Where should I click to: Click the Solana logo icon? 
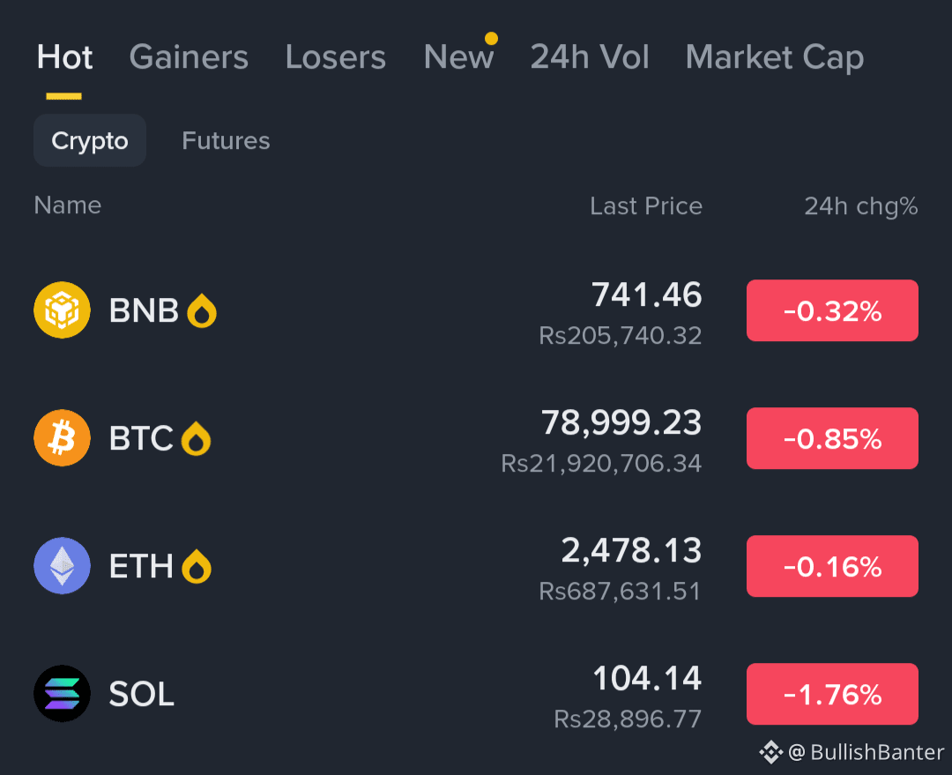click(x=62, y=694)
